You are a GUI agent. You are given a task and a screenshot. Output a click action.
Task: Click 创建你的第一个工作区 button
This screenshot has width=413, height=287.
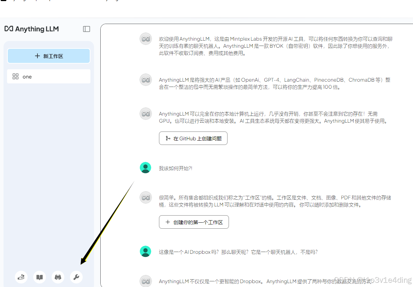pyautogui.click(x=194, y=222)
